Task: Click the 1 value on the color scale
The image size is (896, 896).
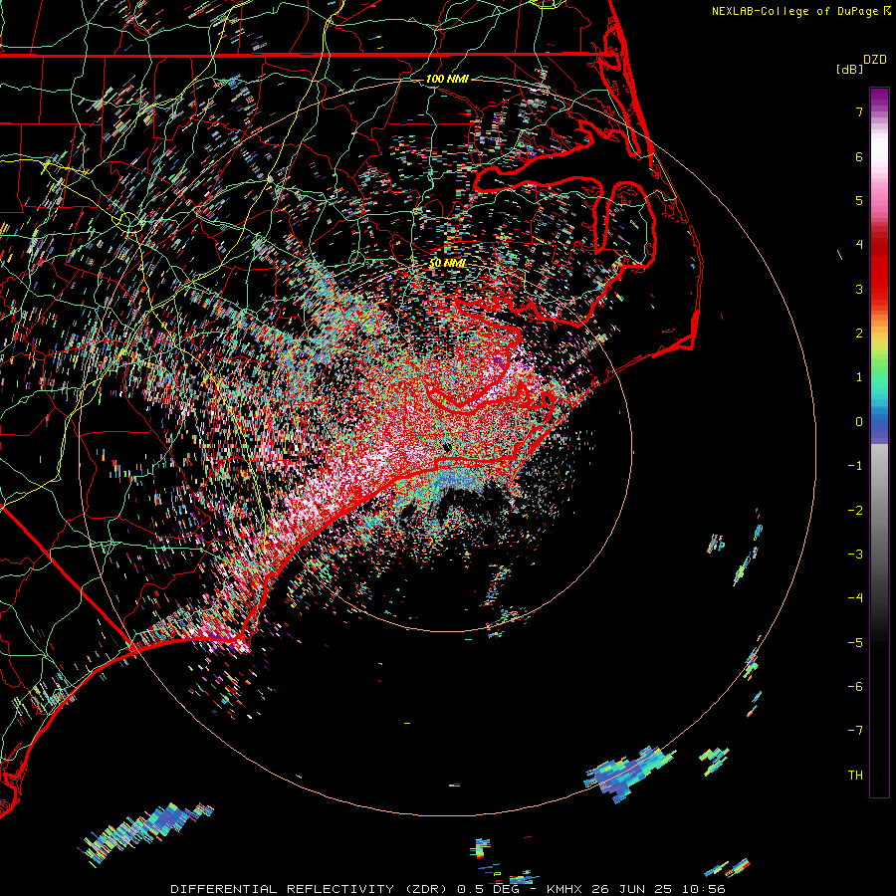Action: coord(859,377)
